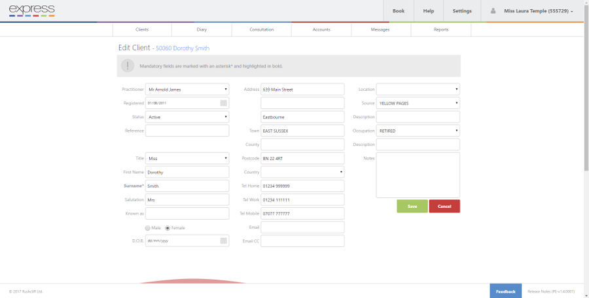Click the Book menu item

point(398,11)
